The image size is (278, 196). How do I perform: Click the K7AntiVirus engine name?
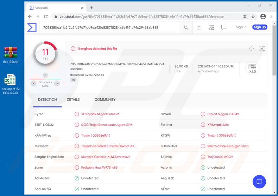tap(43, 136)
